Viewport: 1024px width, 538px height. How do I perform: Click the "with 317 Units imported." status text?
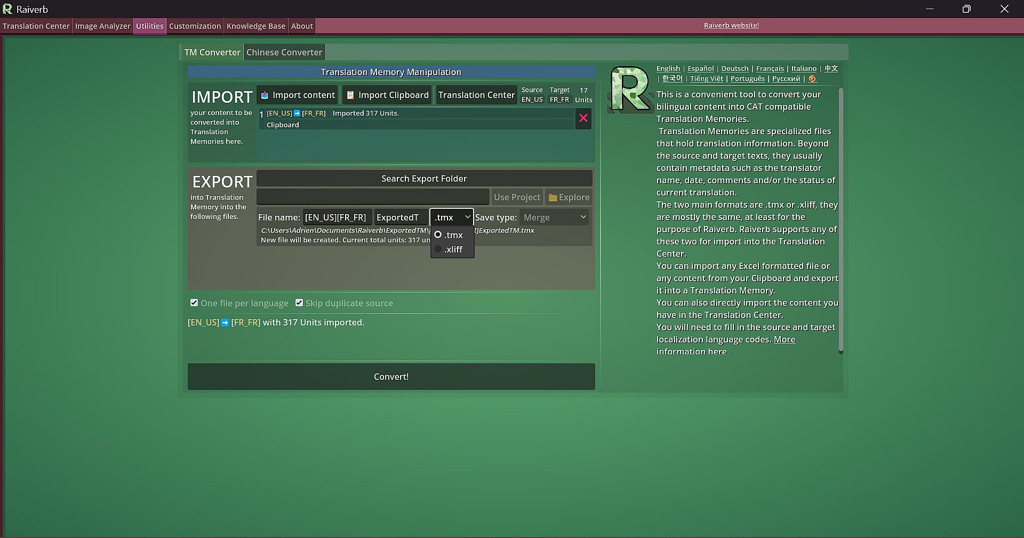pos(314,322)
